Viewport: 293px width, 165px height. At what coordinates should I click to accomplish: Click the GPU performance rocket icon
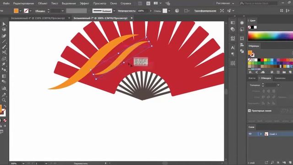168,3
